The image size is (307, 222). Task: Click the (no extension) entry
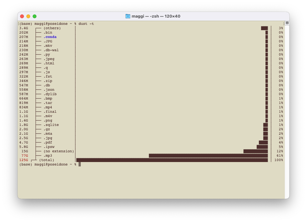[58, 151]
